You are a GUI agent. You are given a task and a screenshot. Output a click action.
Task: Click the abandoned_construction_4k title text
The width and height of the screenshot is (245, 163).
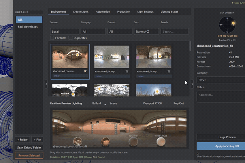[215, 46]
